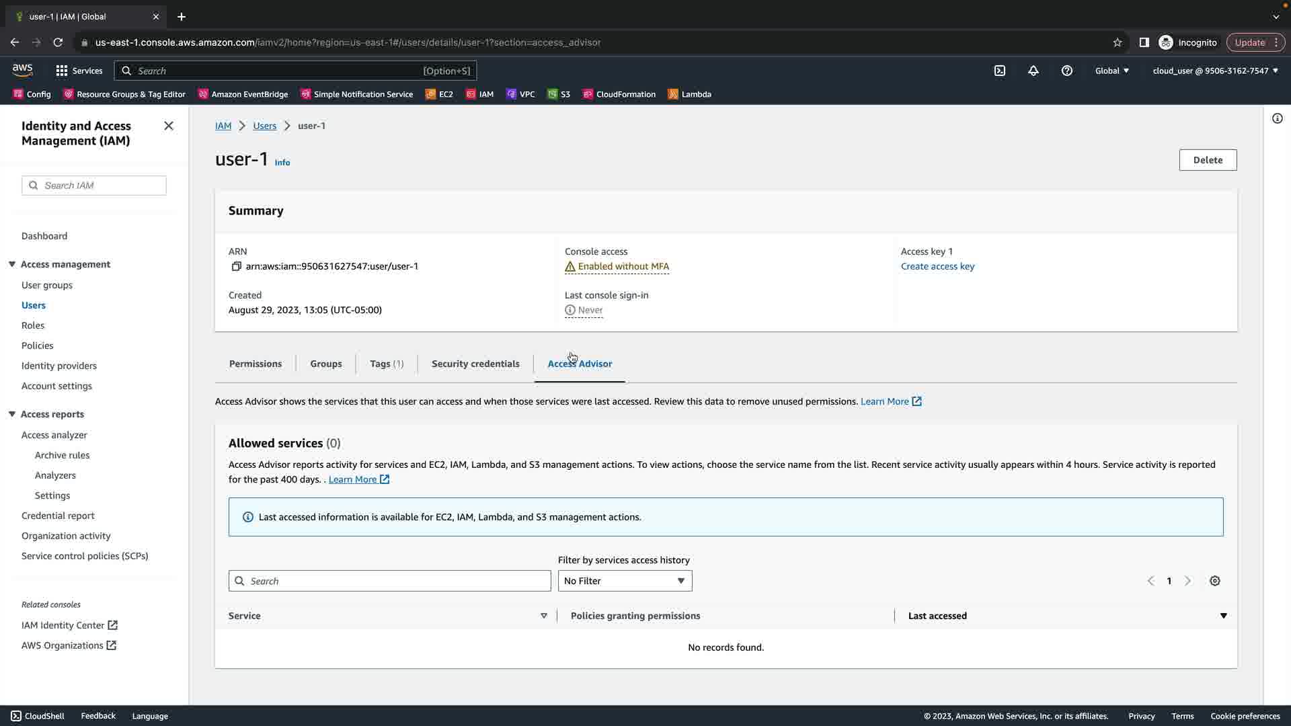Viewport: 1291px width, 726px height.
Task: Click the AWS logo home icon
Action: pyautogui.click(x=22, y=70)
